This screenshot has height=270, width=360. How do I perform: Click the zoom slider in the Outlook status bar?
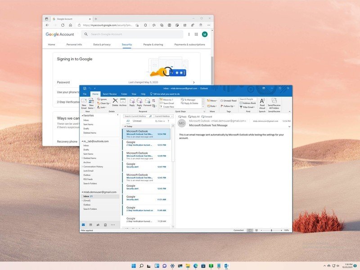pos(271,230)
